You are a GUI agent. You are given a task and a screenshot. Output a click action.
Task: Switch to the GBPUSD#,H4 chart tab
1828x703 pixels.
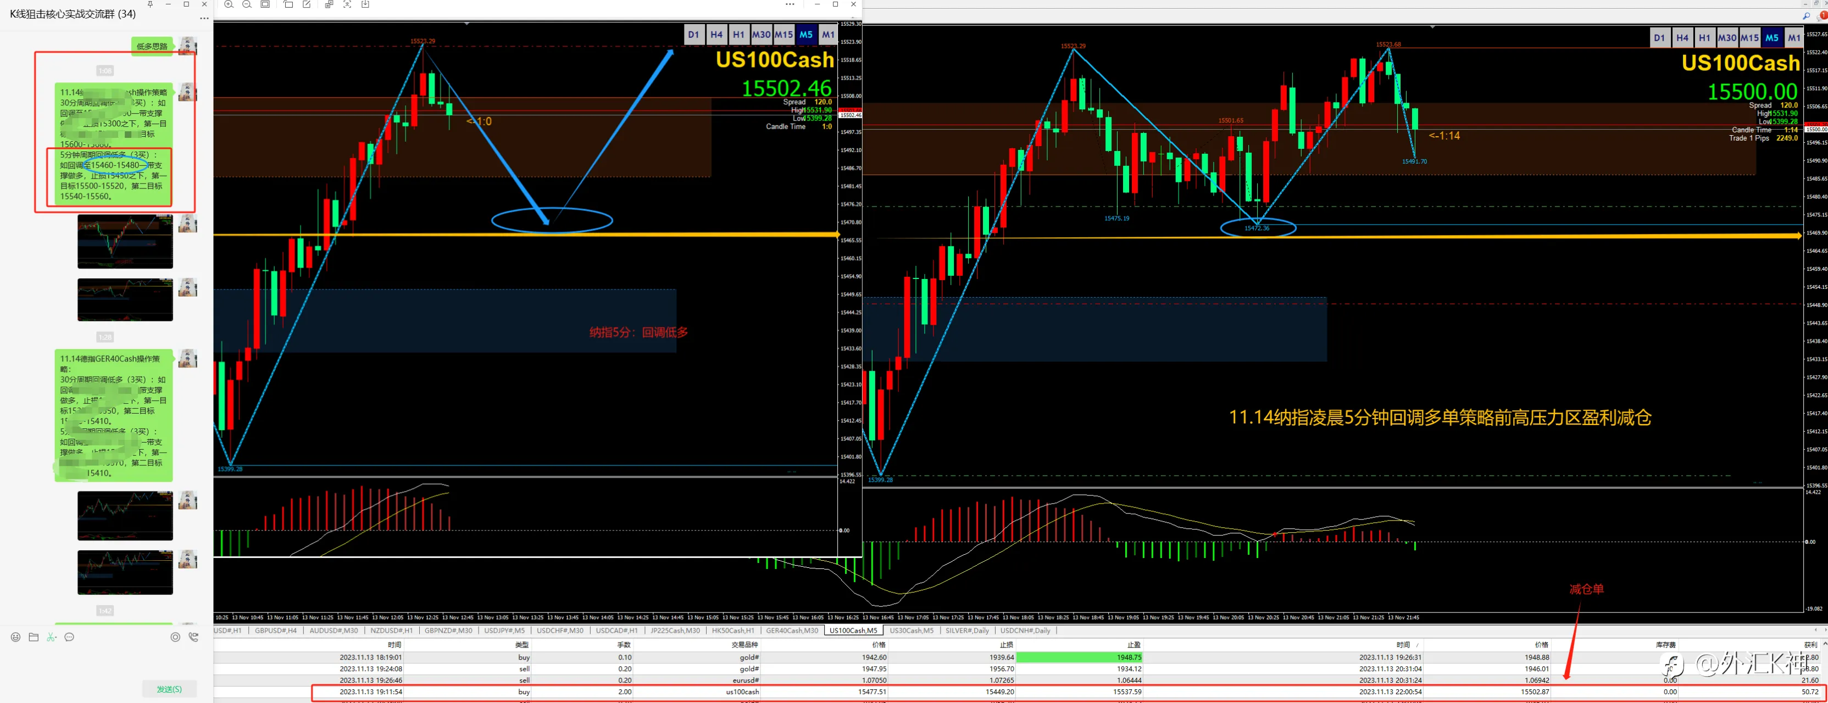click(275, 630)
